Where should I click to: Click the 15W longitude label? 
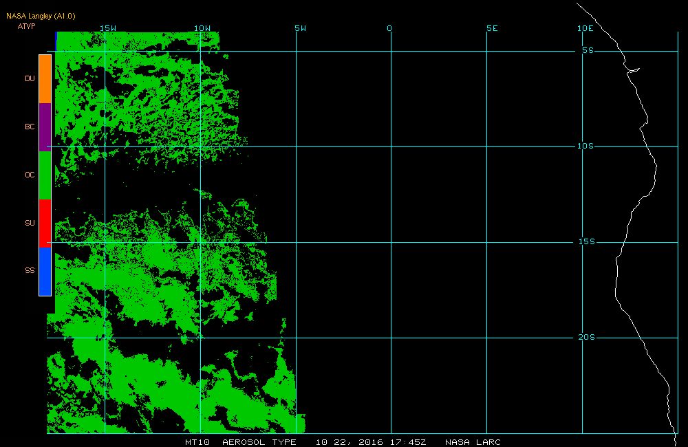[108, 28]
